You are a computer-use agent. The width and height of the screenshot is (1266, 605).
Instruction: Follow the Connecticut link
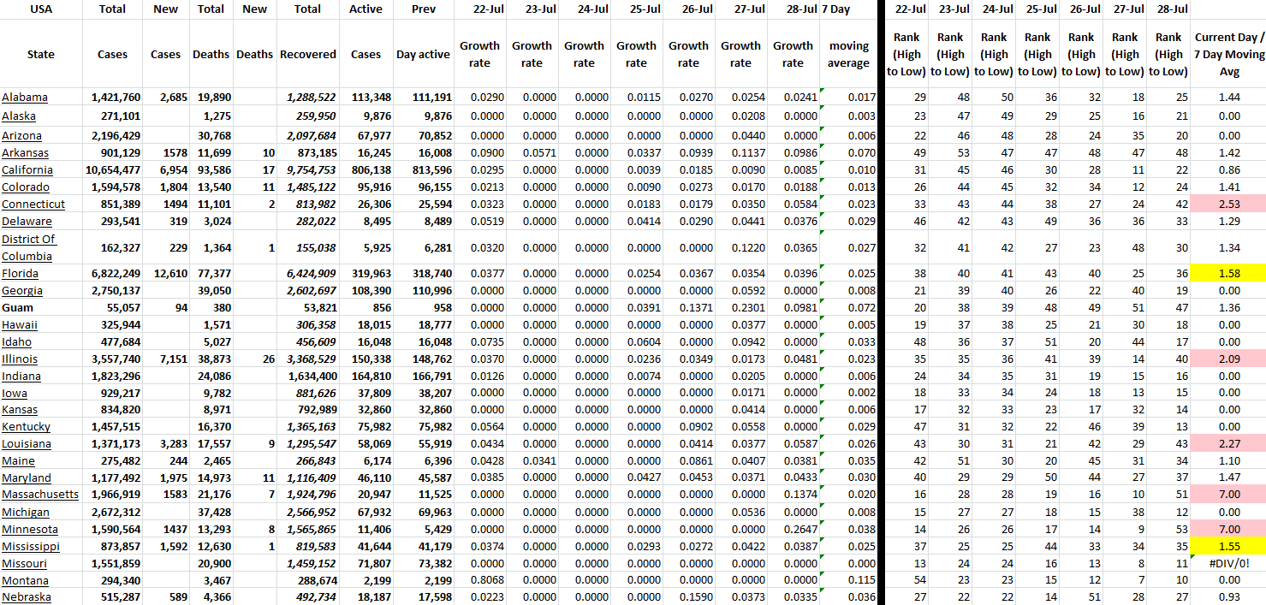point(33,205)
